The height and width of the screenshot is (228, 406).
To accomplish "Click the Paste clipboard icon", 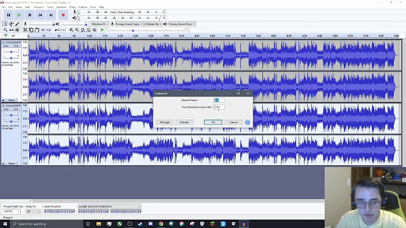I will tap(37, 30).
